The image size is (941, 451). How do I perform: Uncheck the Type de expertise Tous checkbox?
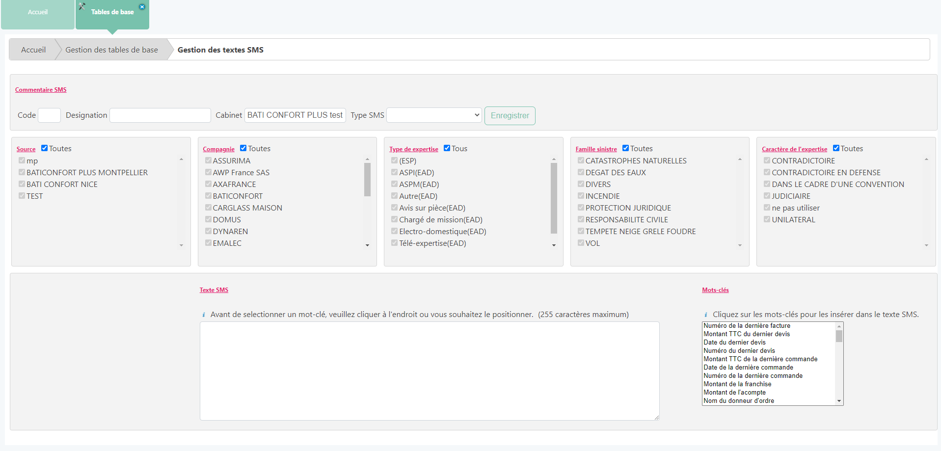pyautogui.click(x=447, y=148)
